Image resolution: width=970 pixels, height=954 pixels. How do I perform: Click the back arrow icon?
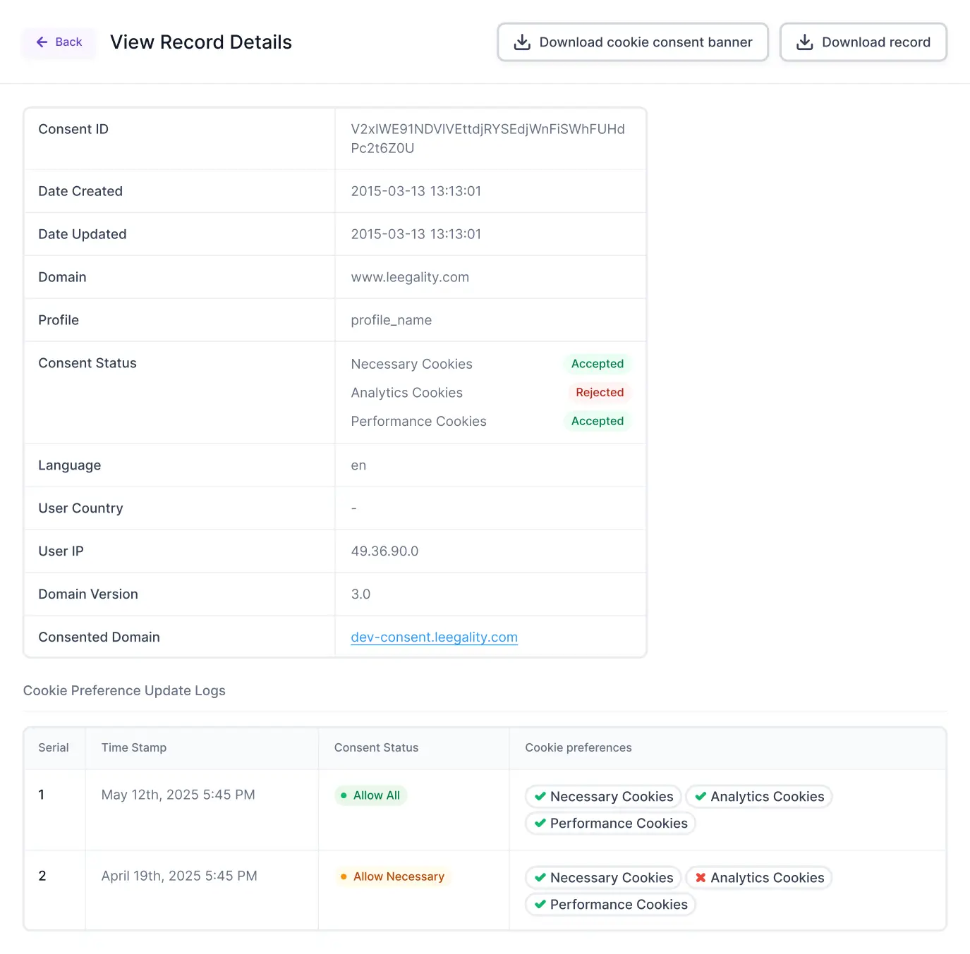pos(42,42)
